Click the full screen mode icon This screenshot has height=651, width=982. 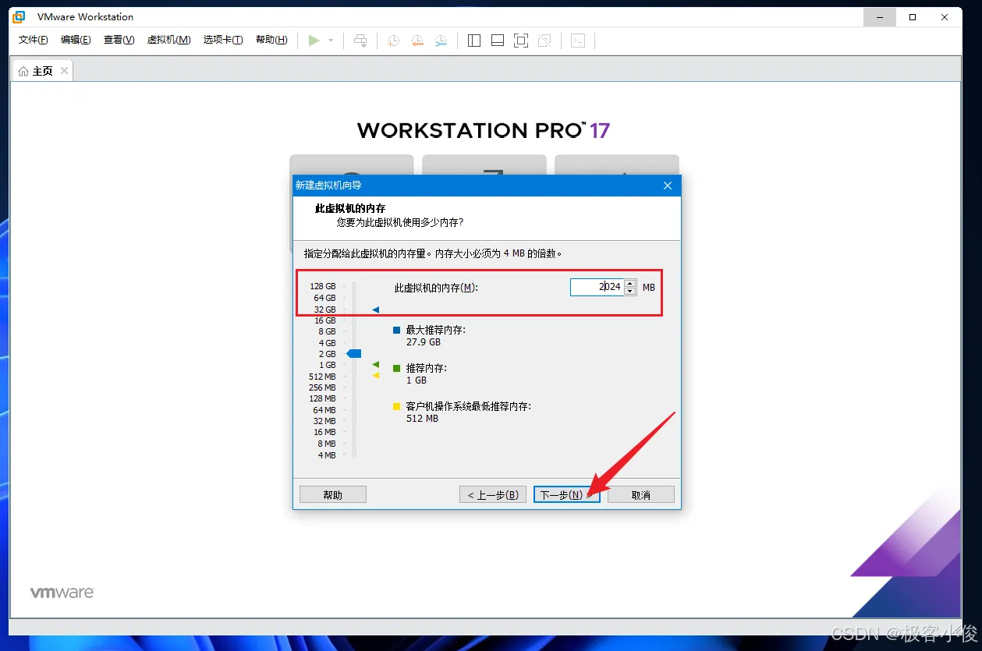click(x=521, y=41)
